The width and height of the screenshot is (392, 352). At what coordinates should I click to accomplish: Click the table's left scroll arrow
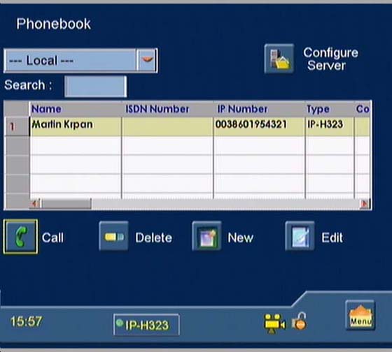coord(35,204)
